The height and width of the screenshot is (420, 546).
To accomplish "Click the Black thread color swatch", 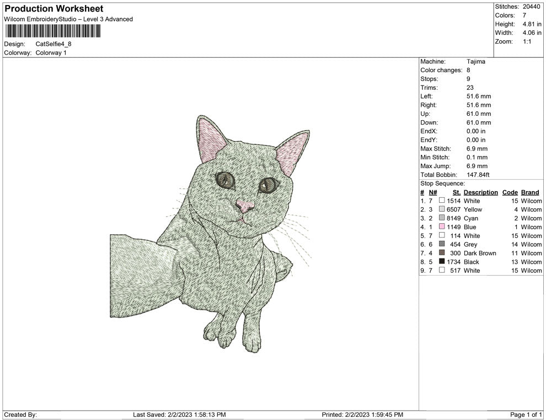I will coord(442,261).
